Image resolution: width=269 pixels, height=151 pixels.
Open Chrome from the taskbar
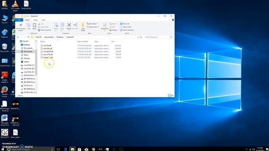pyautogui.click(x=93, y=149)
